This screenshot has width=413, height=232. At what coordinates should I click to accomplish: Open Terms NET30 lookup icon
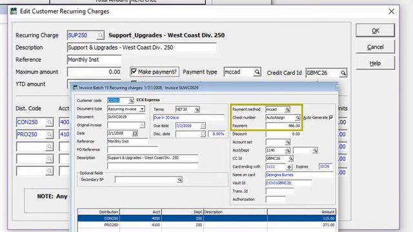(197, 110)
